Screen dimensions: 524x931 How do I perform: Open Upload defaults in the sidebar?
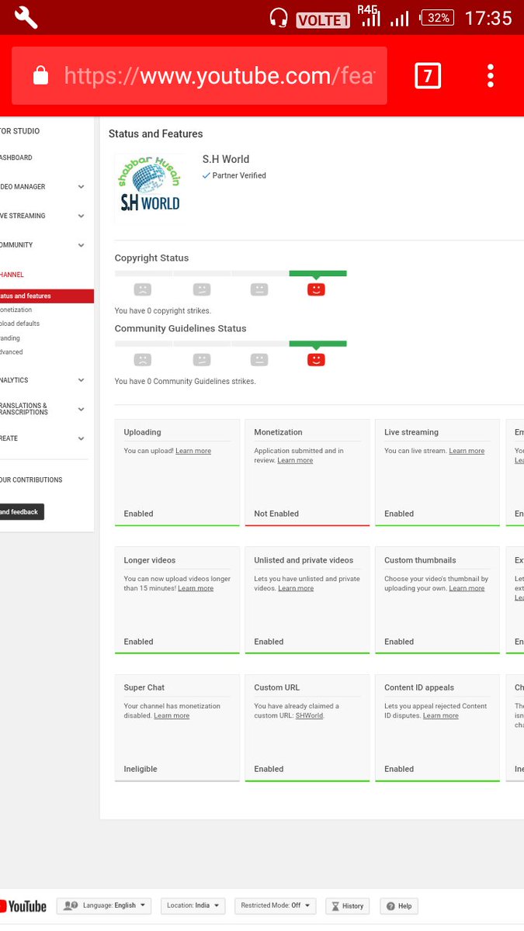pyautogui.click(x=20, y=324)
